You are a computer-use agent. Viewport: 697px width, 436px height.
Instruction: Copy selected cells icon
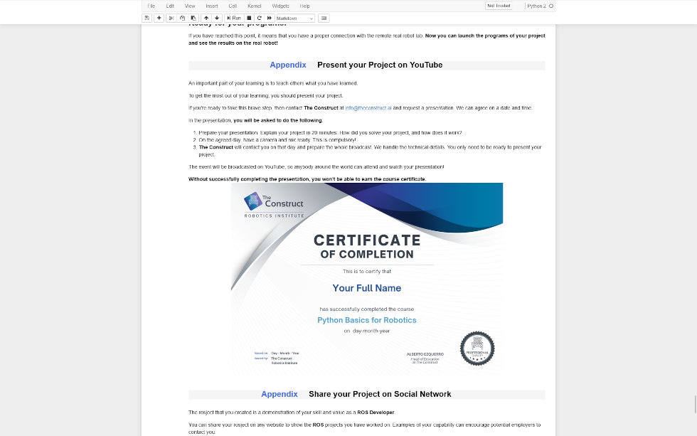click(182, 18)
